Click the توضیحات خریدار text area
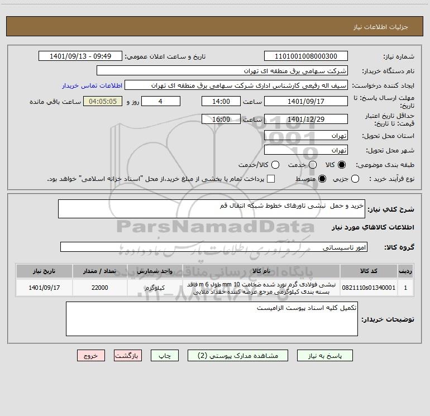This screenshot has width=430, height=416. pos(212,319)
